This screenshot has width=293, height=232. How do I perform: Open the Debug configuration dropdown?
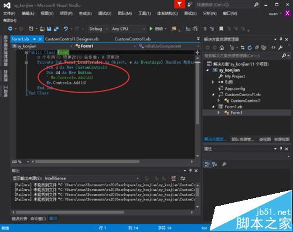click(x=107, y=29)
